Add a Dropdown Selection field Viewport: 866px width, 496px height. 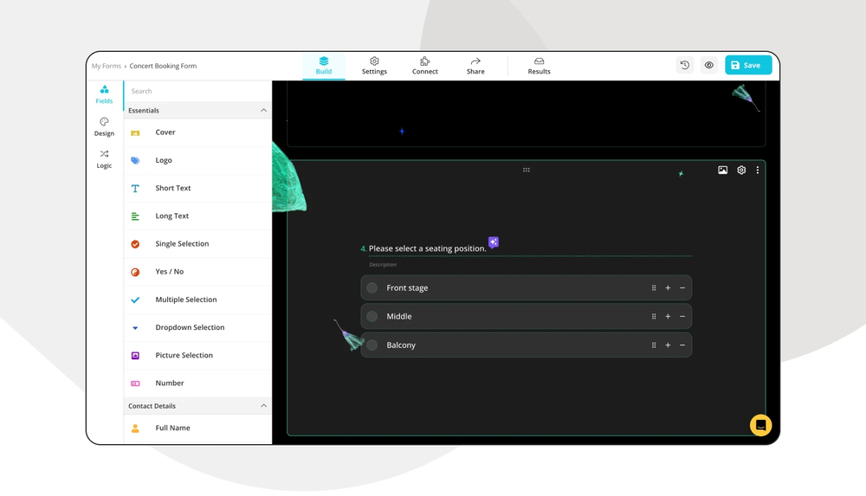[190, 327]
